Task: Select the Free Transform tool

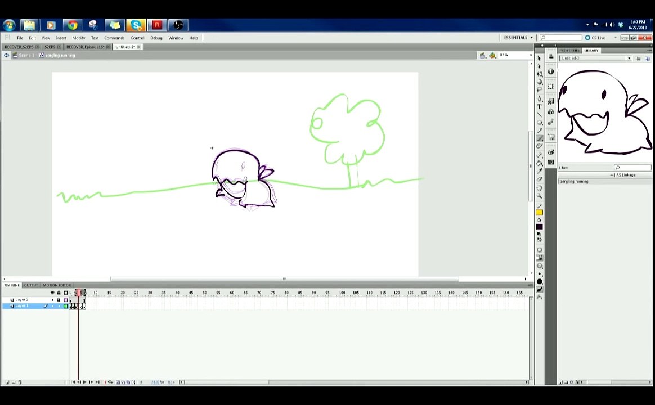Action: click(539, 74)
